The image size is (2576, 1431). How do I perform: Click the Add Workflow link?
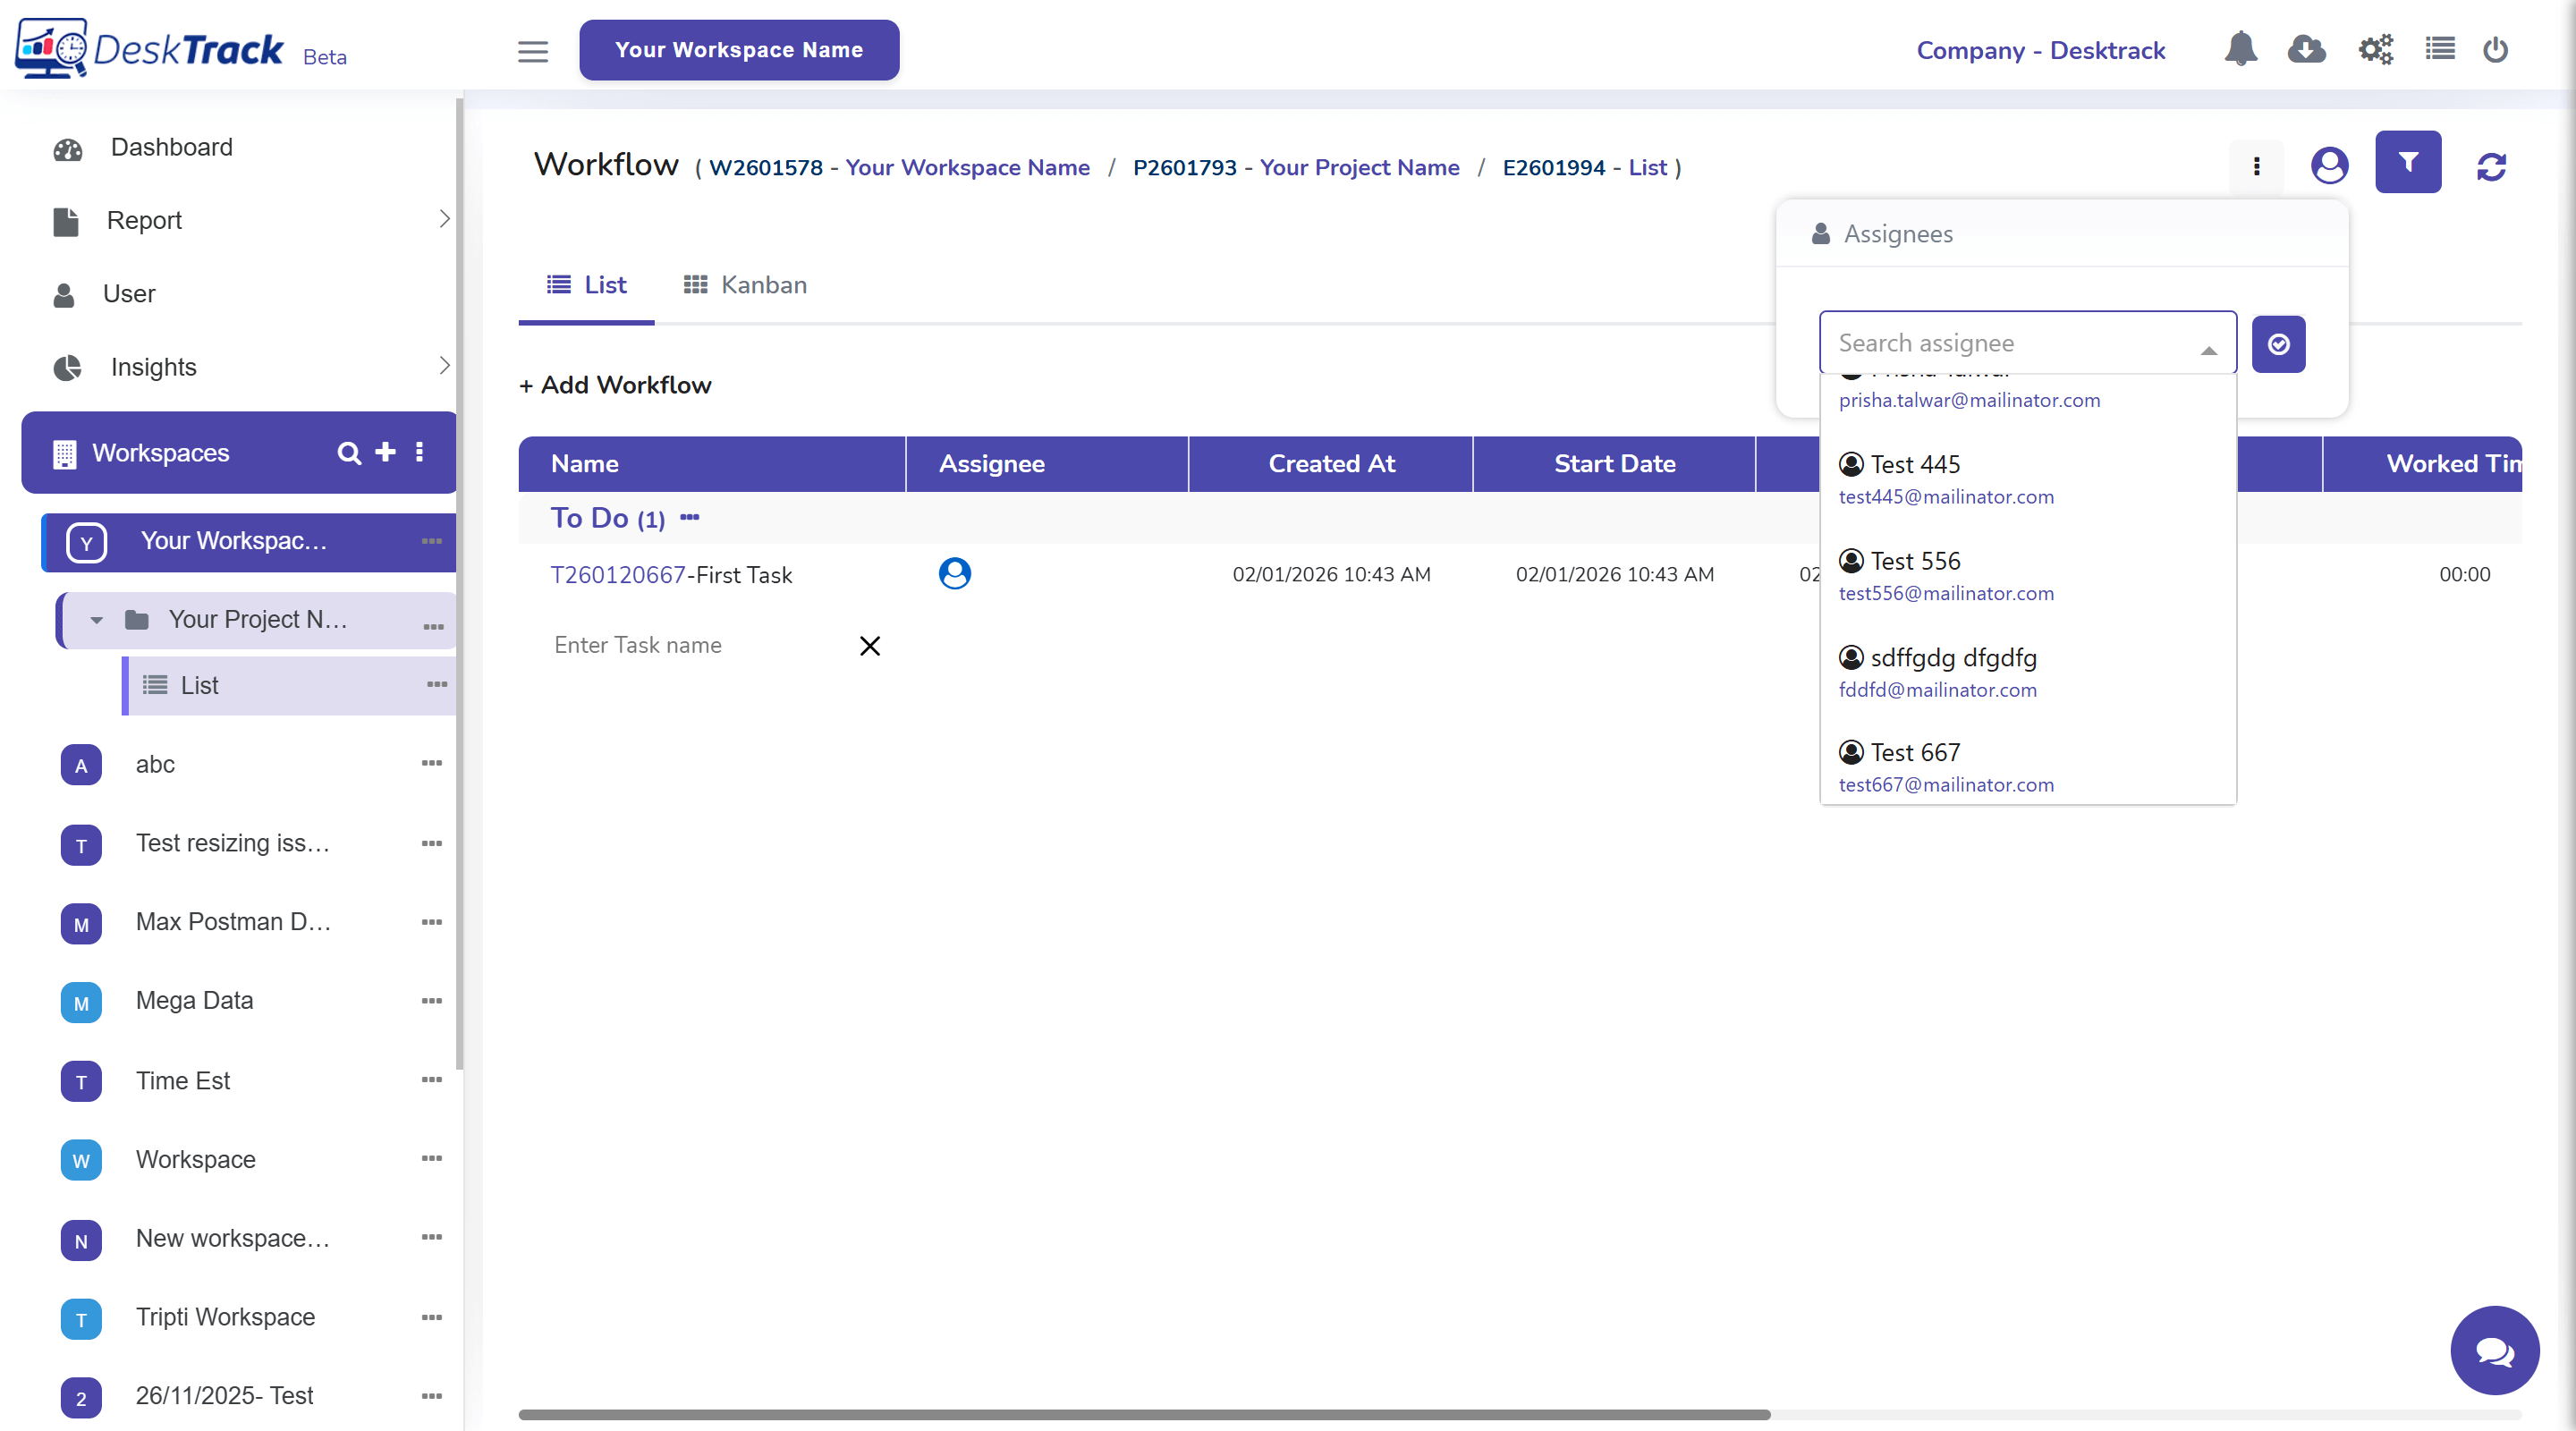(615, 385)
